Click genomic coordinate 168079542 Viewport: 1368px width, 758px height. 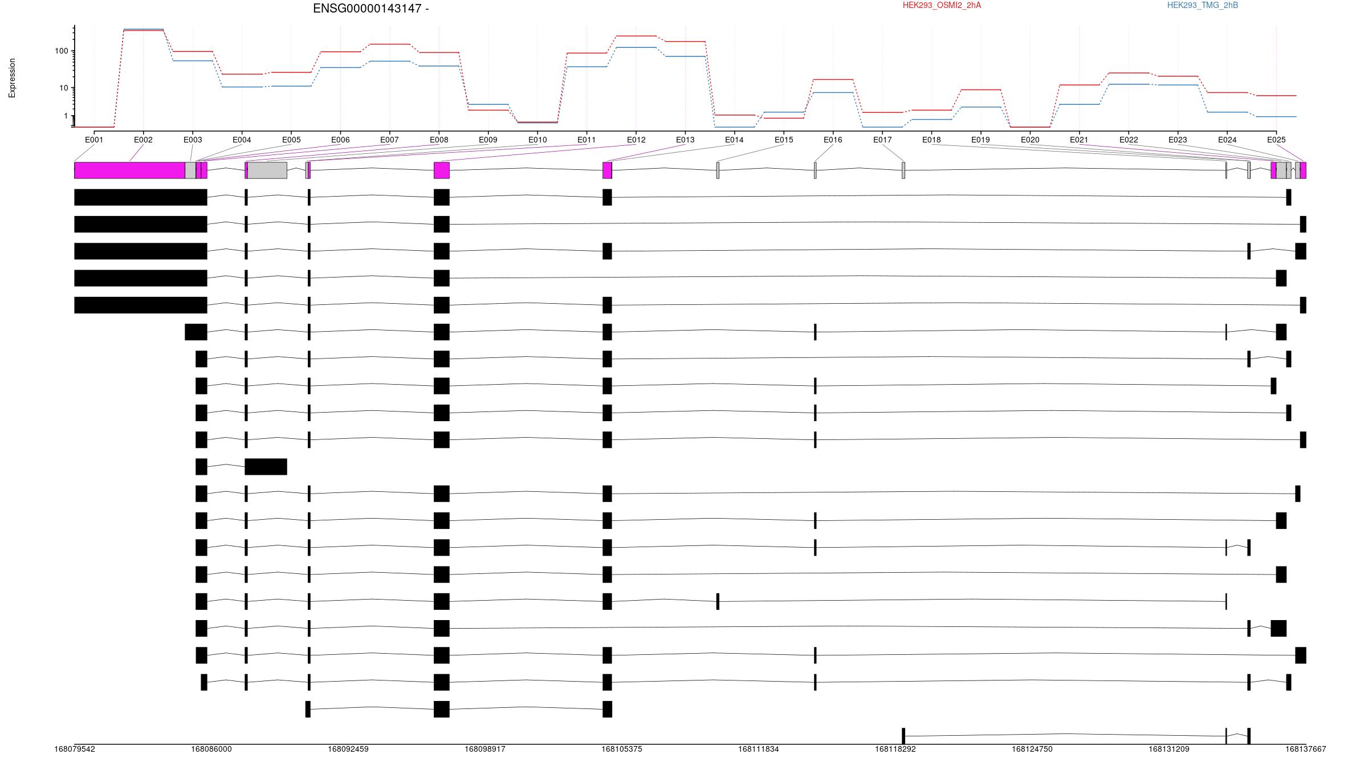point(75,749)
